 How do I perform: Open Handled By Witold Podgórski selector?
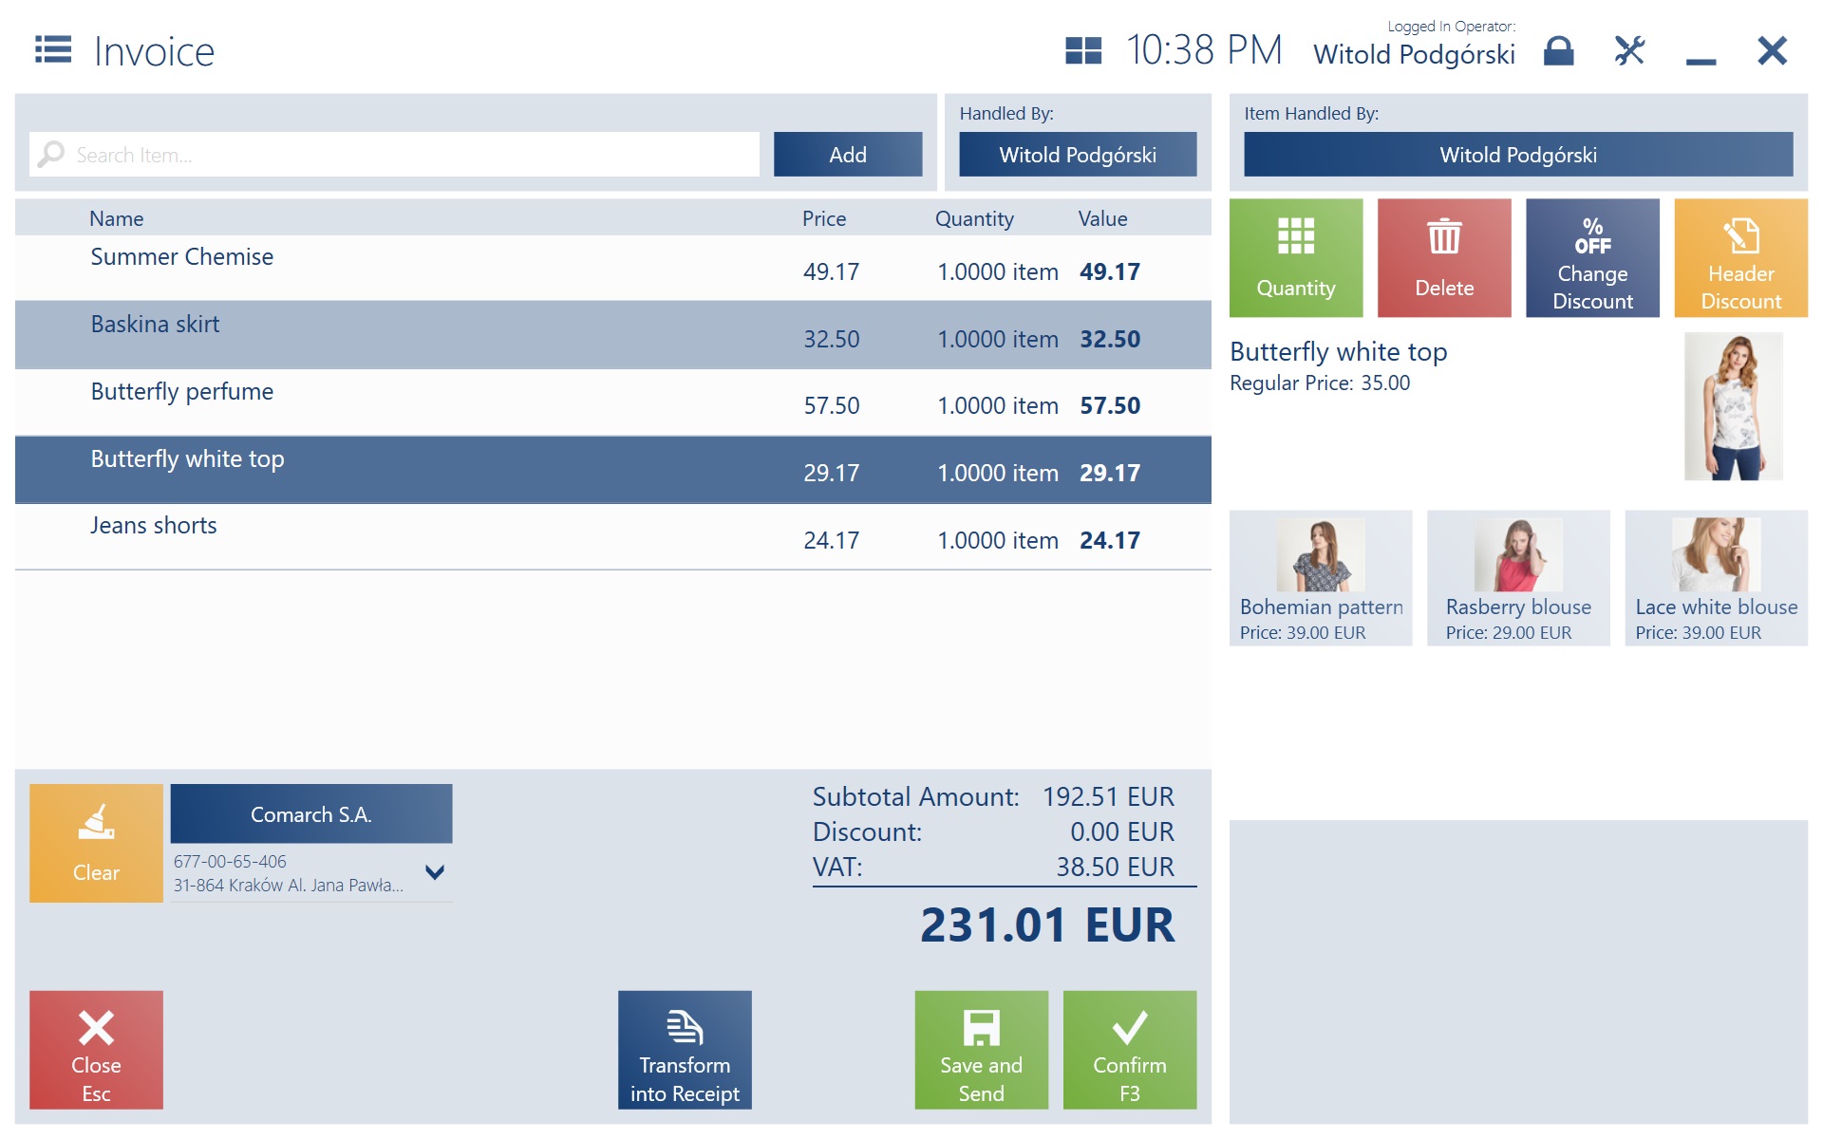click(1077, 155)
